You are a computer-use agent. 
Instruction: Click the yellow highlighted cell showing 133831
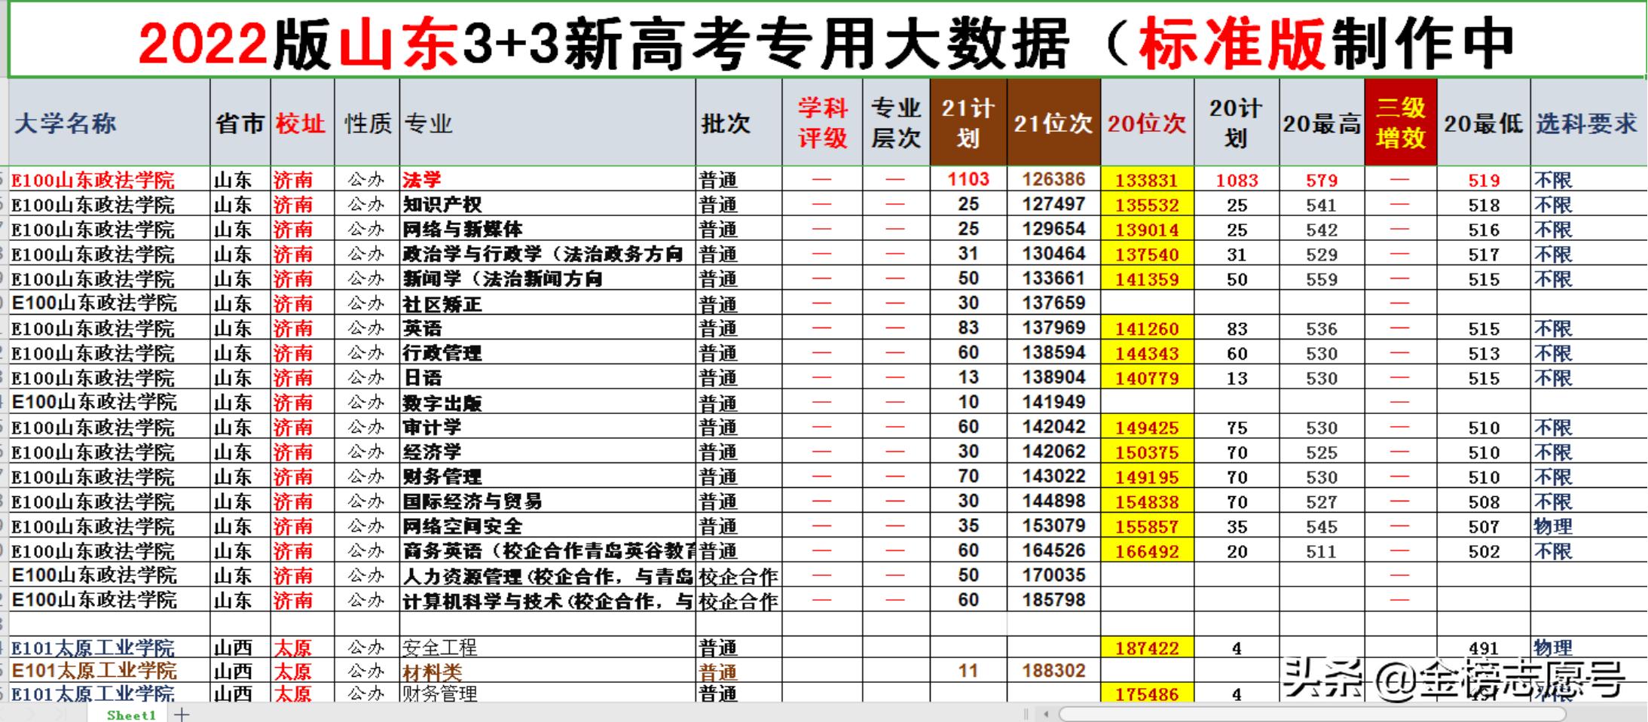click(1146, 181)
